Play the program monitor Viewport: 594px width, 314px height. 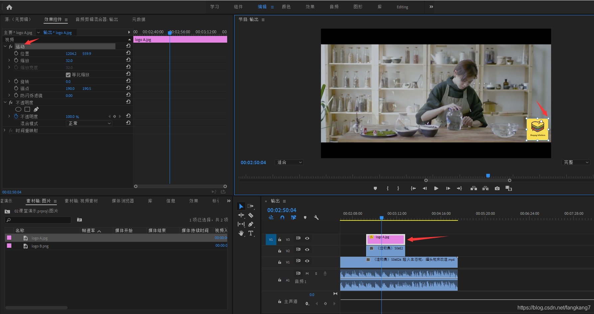coord(436,188)
